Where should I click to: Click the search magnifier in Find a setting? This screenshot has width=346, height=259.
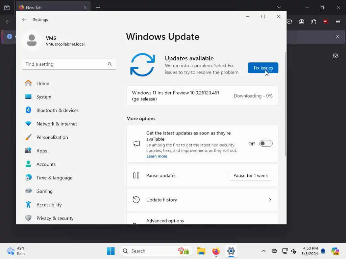[x=110, y=64]
